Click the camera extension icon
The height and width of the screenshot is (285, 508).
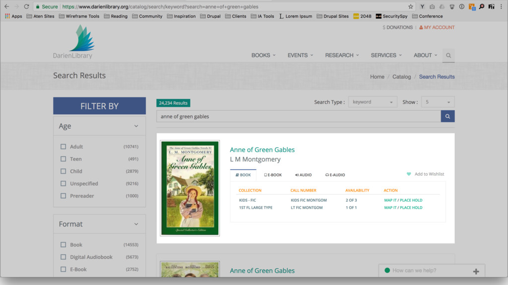432,6
